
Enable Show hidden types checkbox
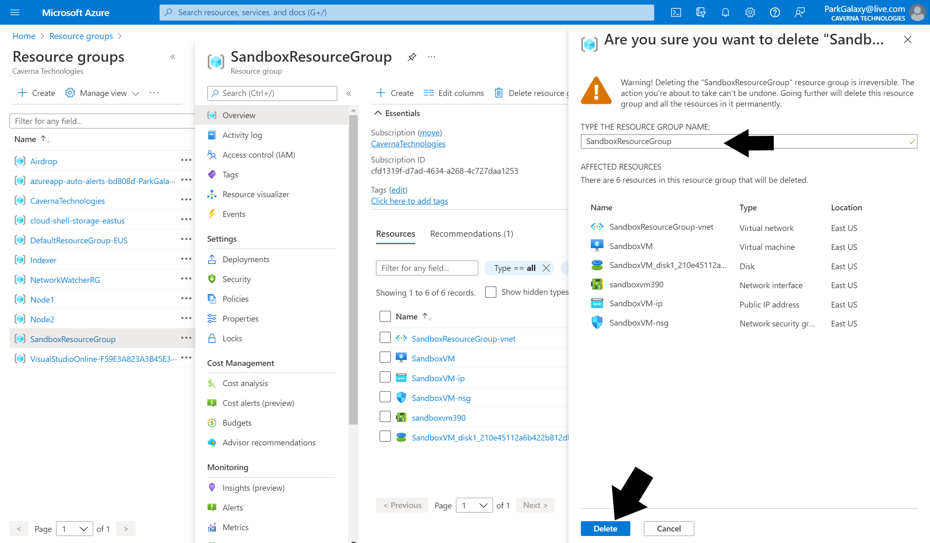491,292
